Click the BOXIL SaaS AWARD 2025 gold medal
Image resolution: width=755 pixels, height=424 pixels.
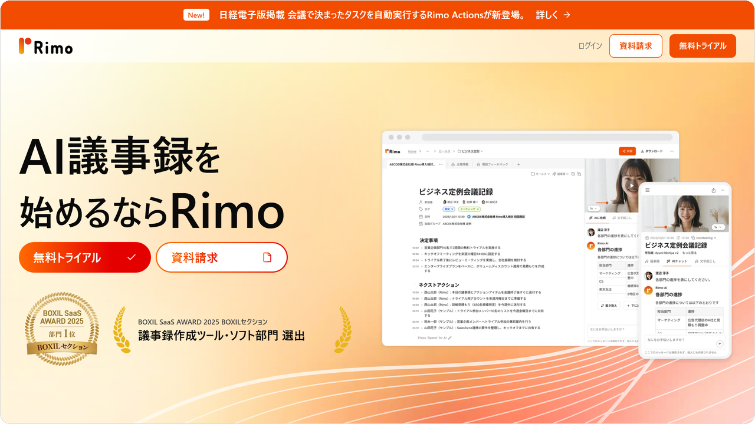pyautogui.click(x=61, y=329)
